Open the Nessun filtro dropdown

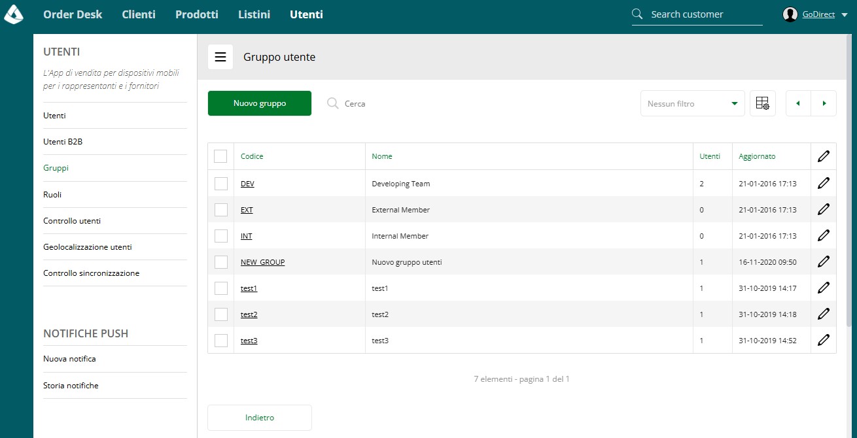click(692, 103)
